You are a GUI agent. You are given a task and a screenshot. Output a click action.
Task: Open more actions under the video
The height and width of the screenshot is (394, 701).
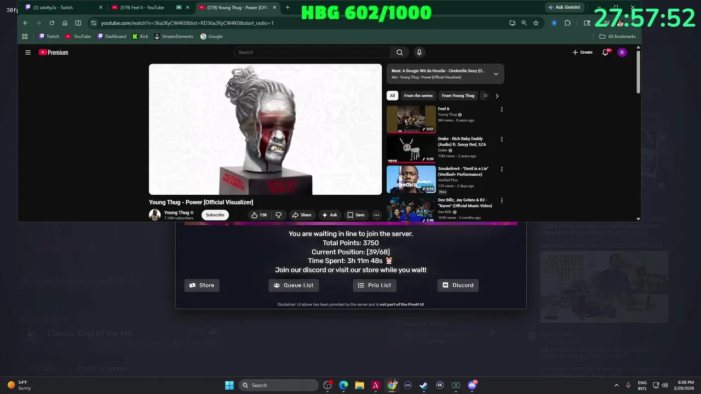click(x=376, y=215)
